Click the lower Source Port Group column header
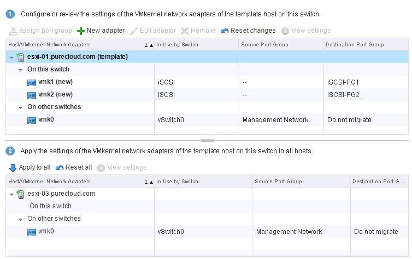The width and height of the screenshot is (412, 259). click(301, 182)
